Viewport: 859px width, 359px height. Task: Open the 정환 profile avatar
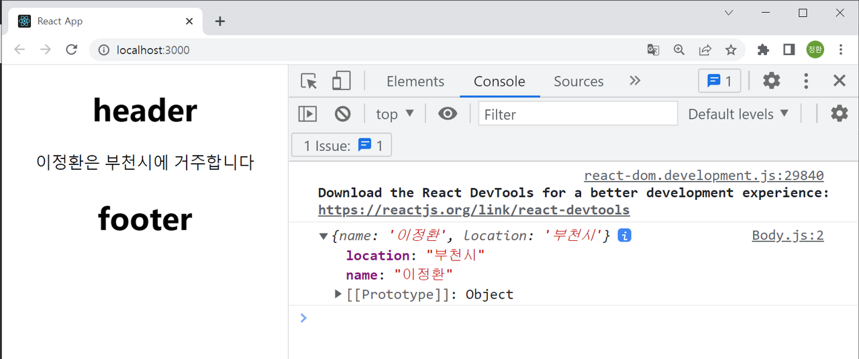[815, 50]
